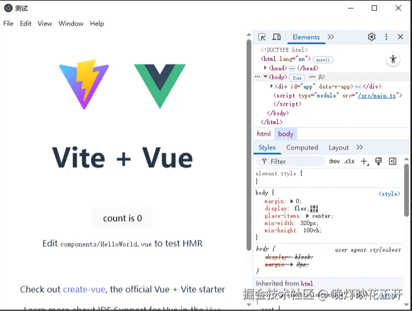Open the Edit menu
The height and width of the screenshot is (311, 412).
[26, 24]
